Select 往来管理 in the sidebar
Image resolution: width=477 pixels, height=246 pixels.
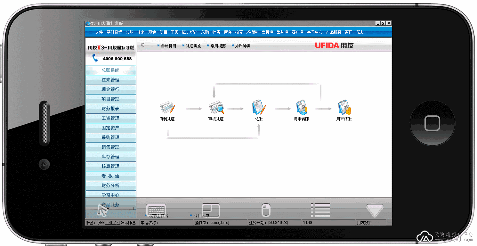coord(110,80)
